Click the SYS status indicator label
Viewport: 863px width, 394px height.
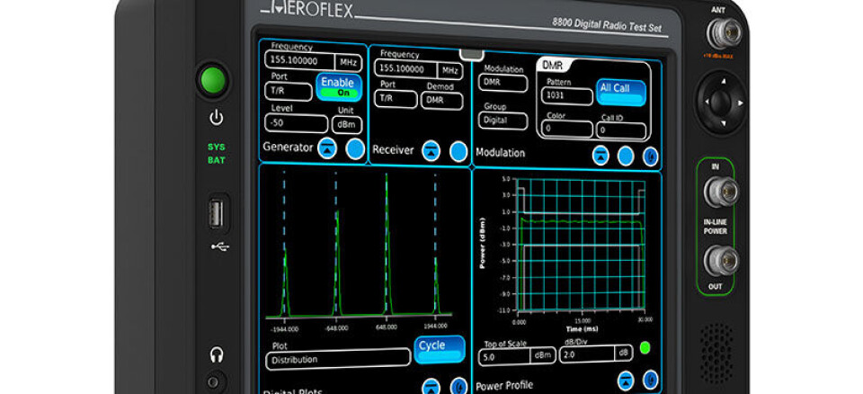(217, 148)
